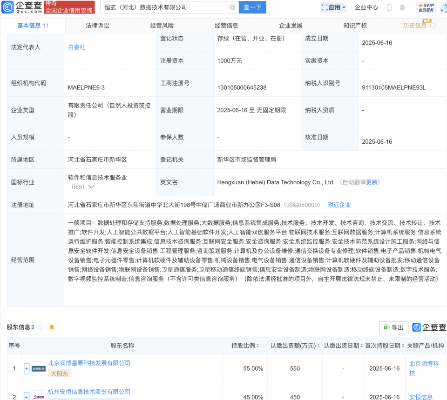The height and width of the screenshot is (400, 447).
Task: Click 杭州安恒信息 company logo thumbnail
Action: click(39, 397)
